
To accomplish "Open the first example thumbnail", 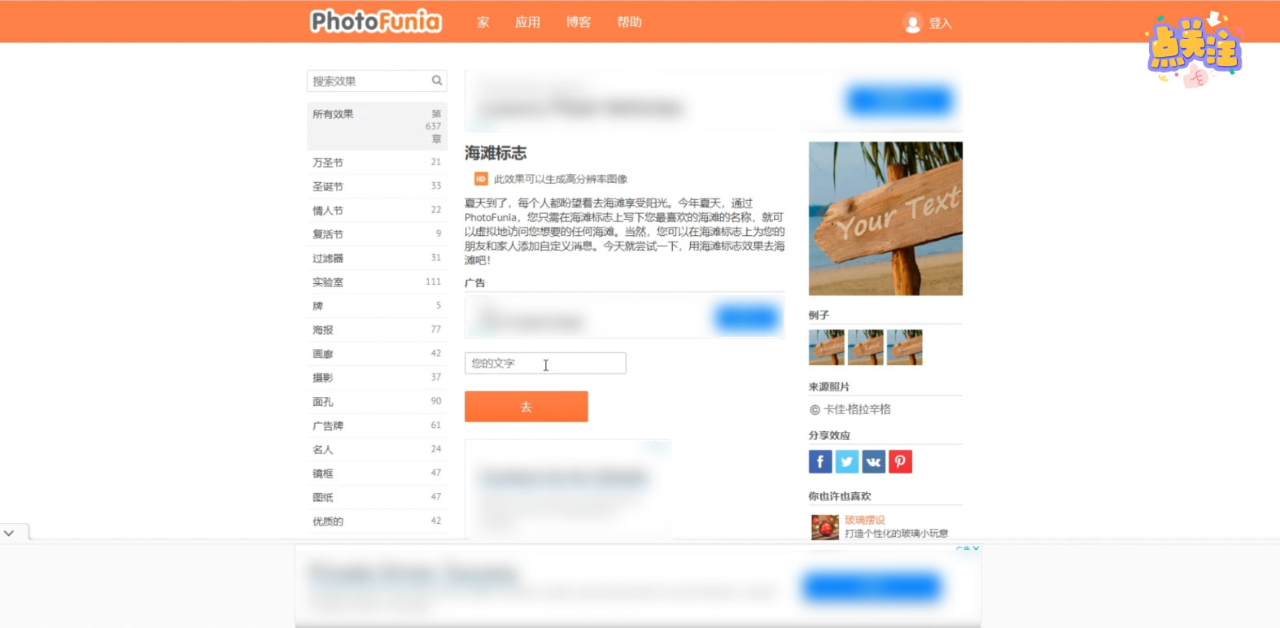I will point(826,347).
